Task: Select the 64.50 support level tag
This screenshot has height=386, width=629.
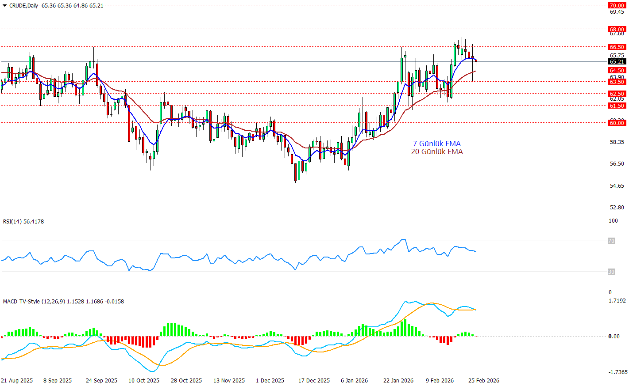Action: click(617, 70)
